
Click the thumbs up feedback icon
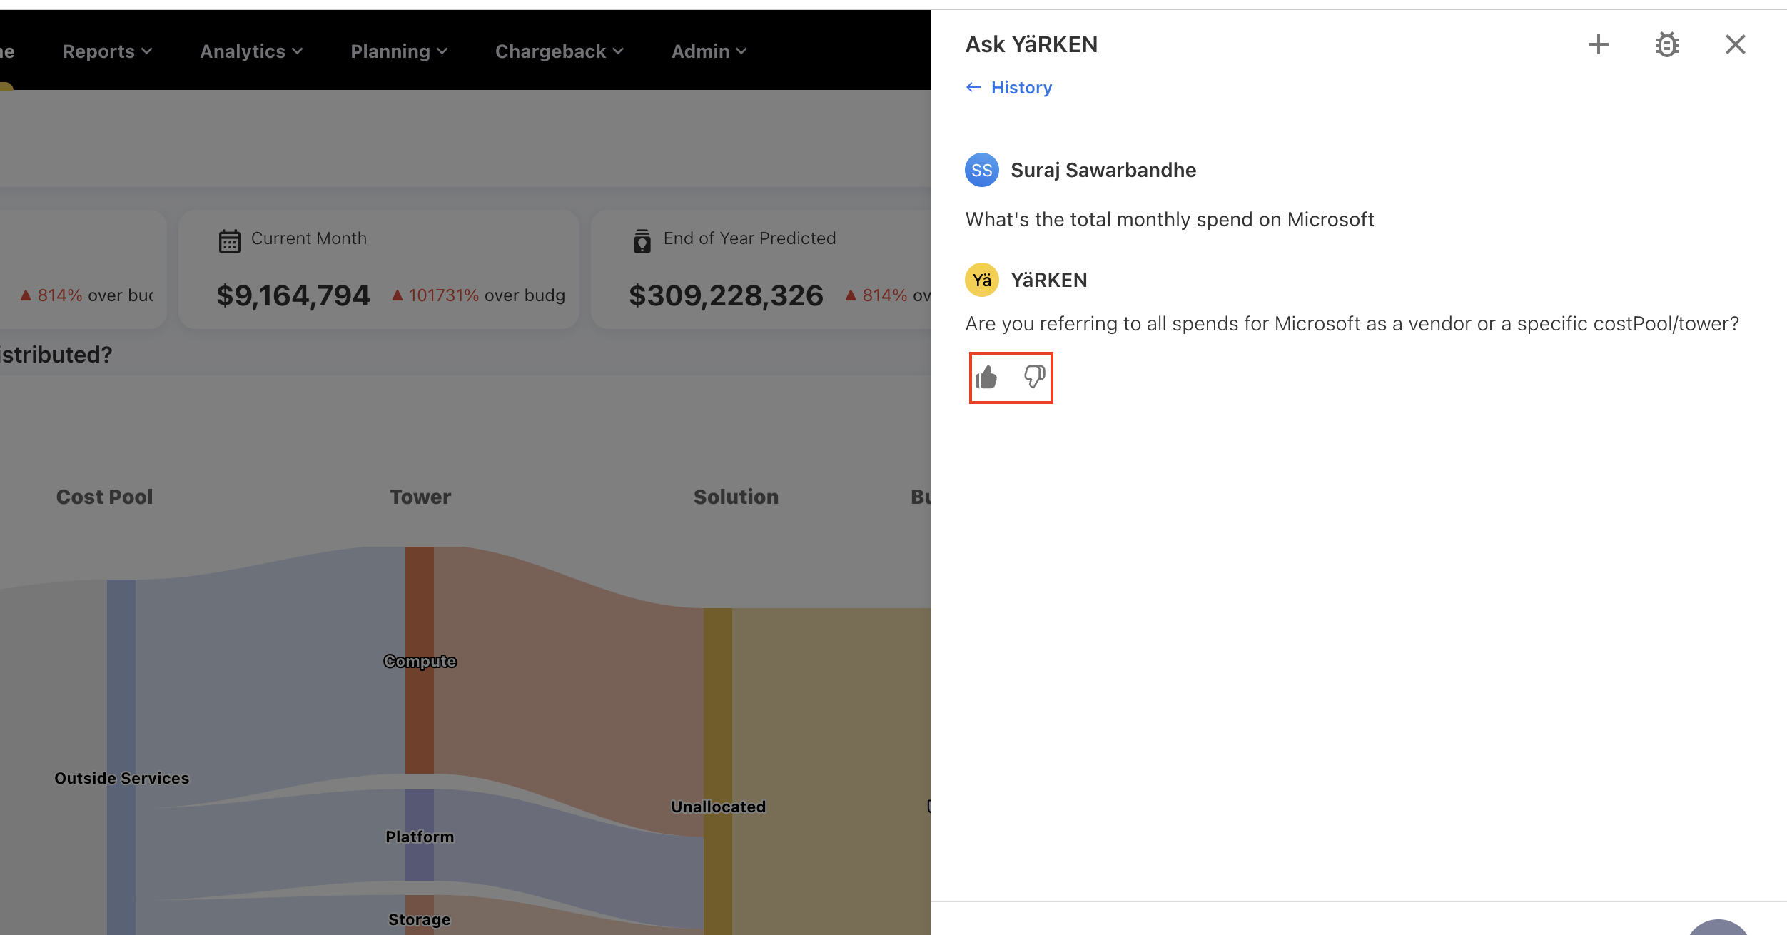[x=987, y=377]
